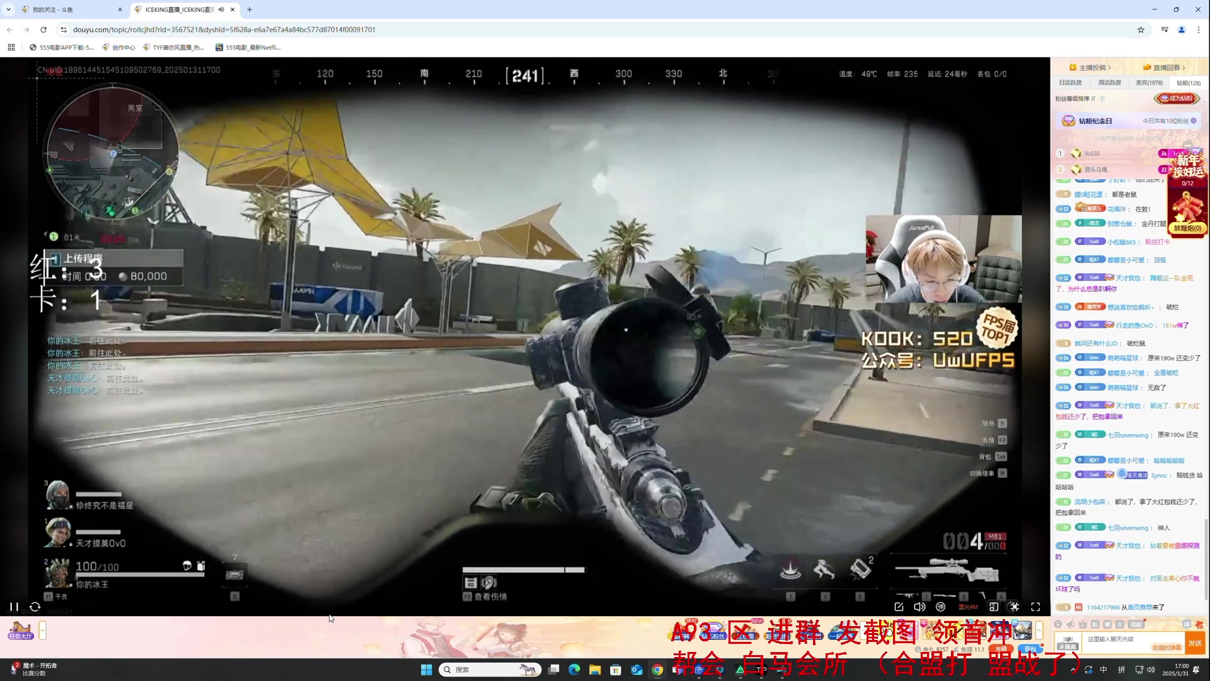Open 钻粉纪念日 fans arrow
The height and width of the screenshot is (681, 1210).
(1194, 120)
